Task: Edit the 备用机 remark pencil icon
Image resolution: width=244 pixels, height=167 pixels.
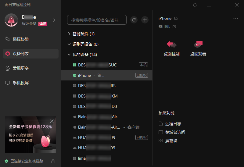Action: [x=174, y=27]
